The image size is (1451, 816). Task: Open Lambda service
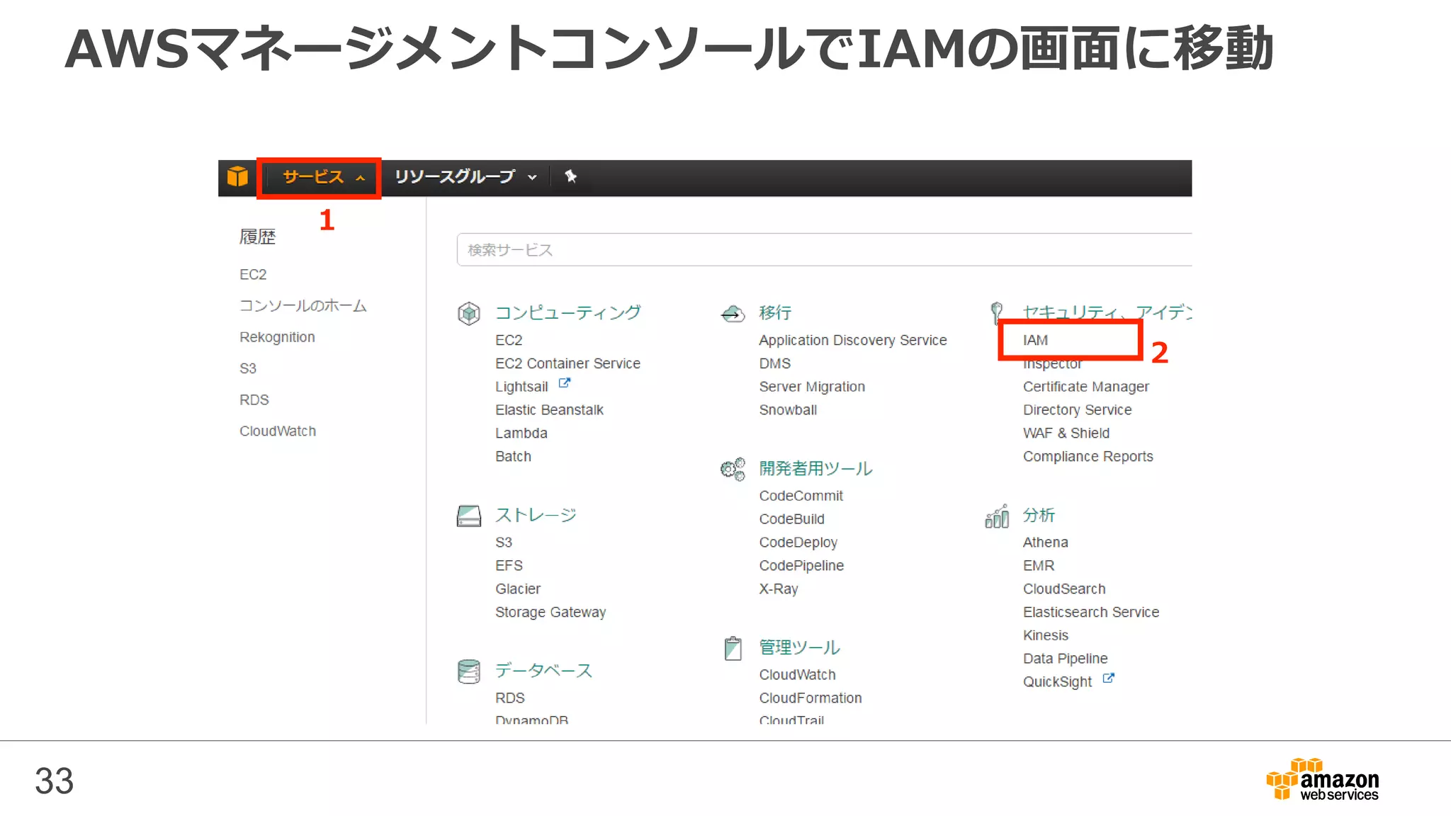coord(521,433)
